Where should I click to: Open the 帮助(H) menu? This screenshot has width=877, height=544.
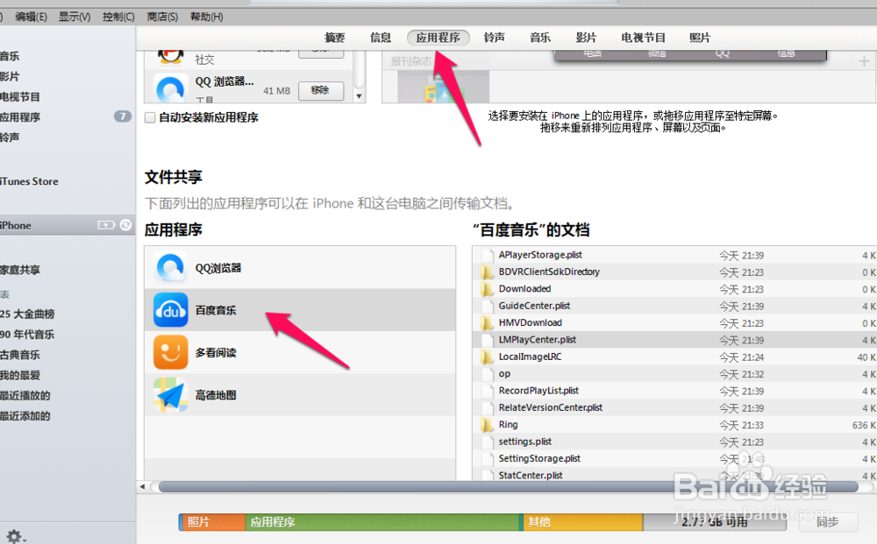(x=206, y=17)
